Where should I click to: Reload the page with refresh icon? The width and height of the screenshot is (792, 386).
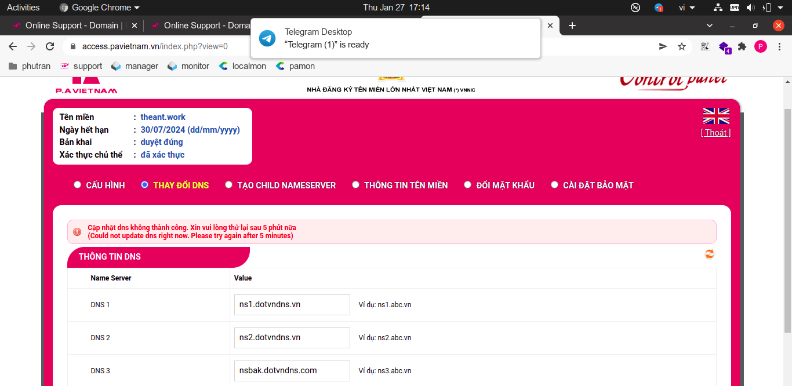pos(50,46)
